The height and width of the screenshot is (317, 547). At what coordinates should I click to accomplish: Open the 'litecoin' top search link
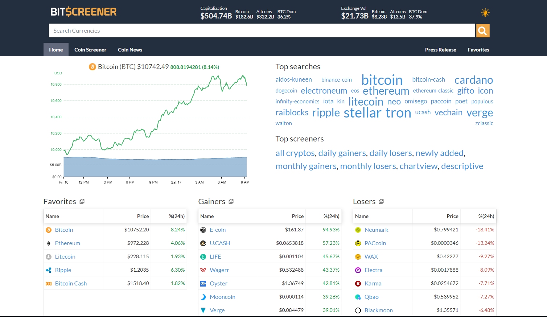(x=366, y=102)
